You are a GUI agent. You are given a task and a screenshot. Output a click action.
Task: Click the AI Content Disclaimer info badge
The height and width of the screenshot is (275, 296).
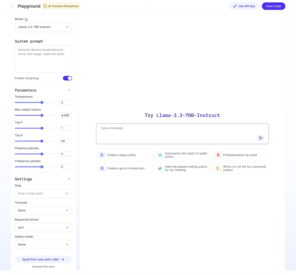61,6
